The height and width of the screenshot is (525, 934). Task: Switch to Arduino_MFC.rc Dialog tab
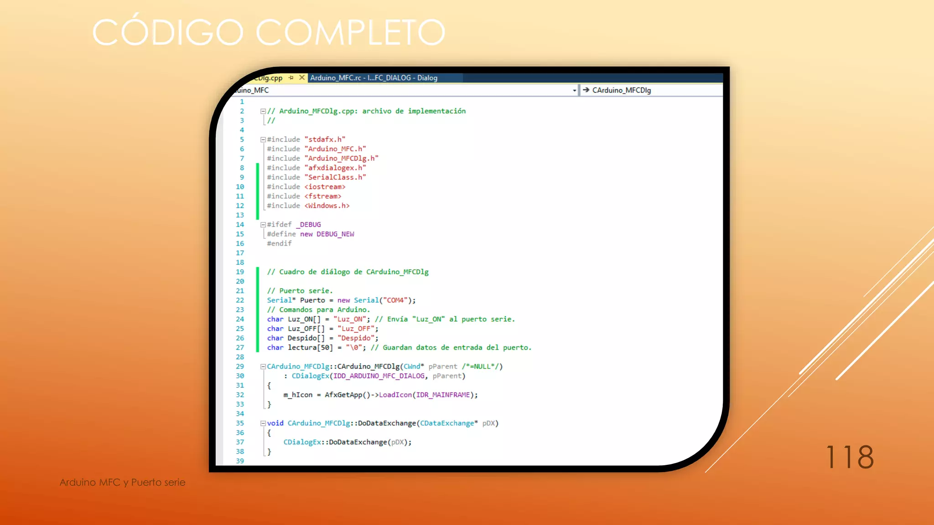click(374, 78)
